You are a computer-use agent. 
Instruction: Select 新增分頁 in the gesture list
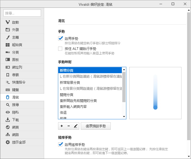(x=90, y=70)
